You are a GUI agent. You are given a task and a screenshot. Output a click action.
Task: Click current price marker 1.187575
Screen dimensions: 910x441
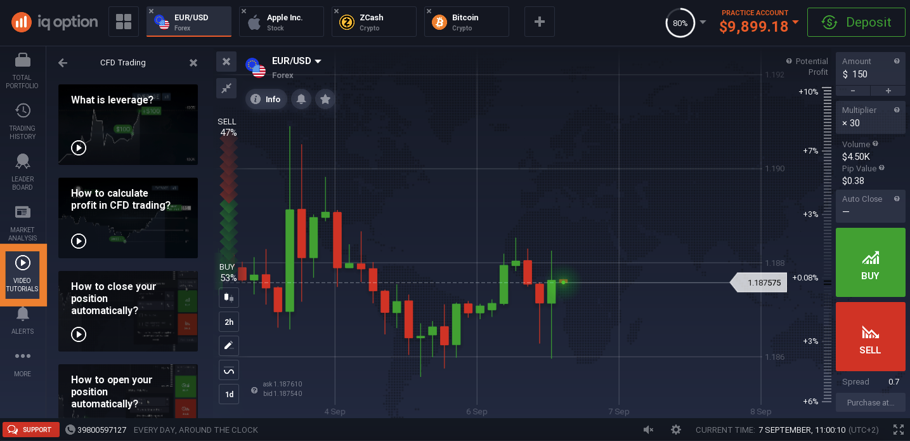point(759,282)
